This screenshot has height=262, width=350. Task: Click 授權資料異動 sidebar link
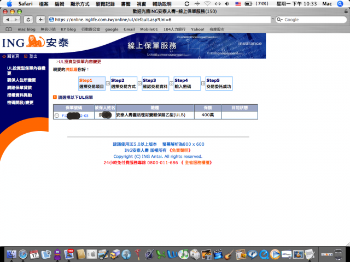tap(20, 95)
